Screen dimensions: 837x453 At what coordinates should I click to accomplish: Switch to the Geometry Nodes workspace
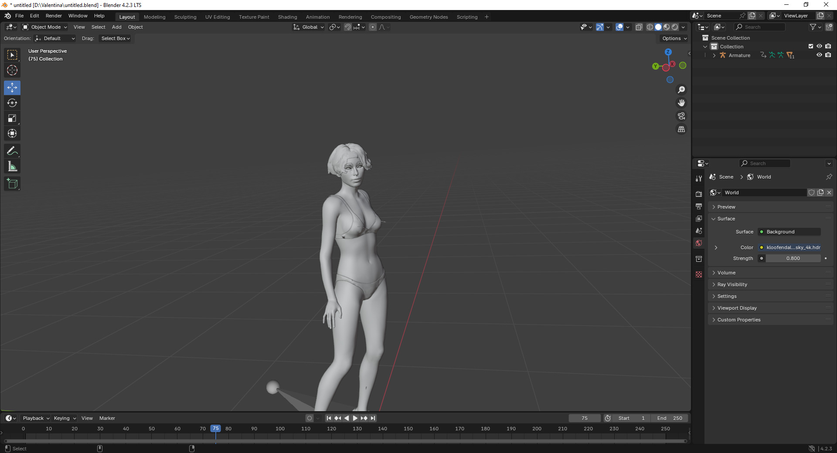[x=429, y=17]
